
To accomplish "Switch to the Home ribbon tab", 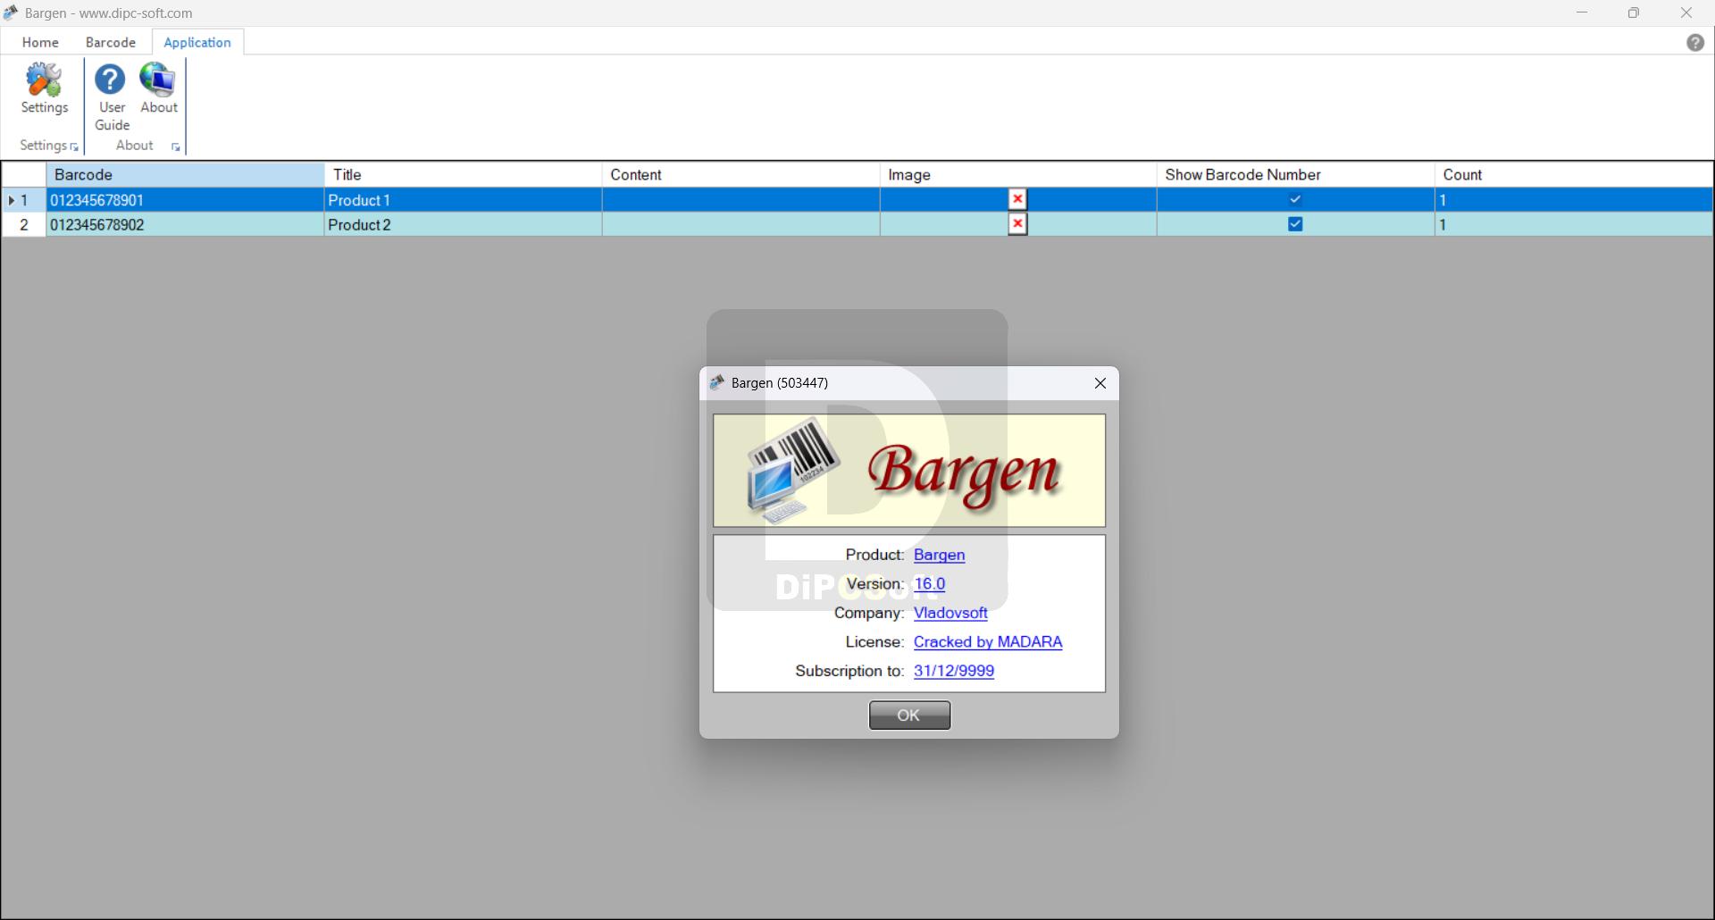I will coord(40,42).
